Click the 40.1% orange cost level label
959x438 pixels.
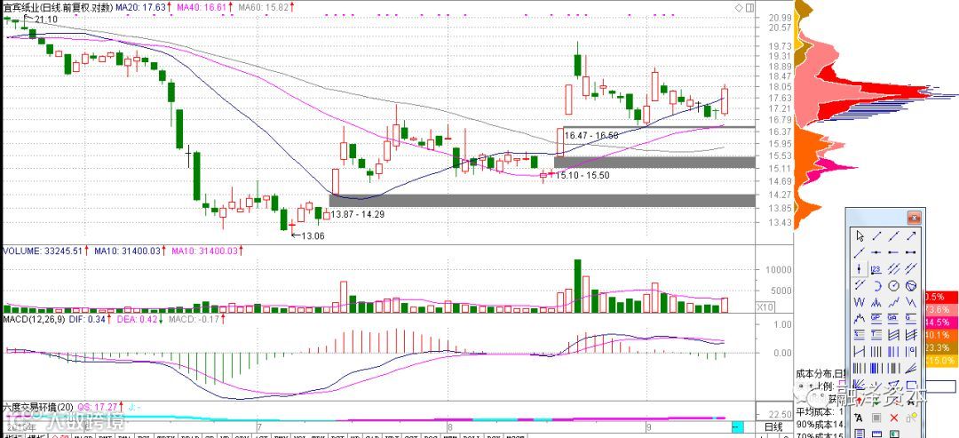[940, 335]
